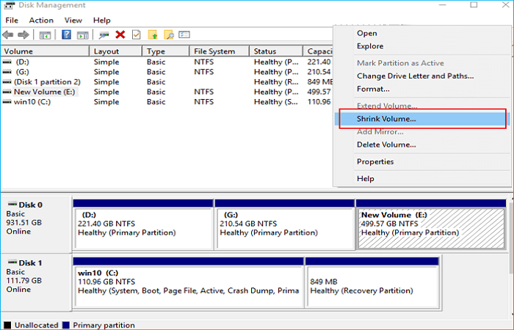Click the Disk Management title bar icon
This screenshot has width=514, height=330.
click(10, 7)
